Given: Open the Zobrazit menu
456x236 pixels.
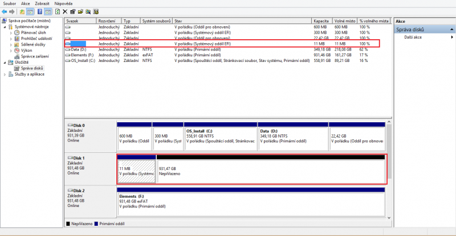Looking at the screenshot, I should (x=42, y=3).
